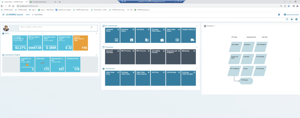Open the SYSPRO MOM bookmark

pos(21,10)
